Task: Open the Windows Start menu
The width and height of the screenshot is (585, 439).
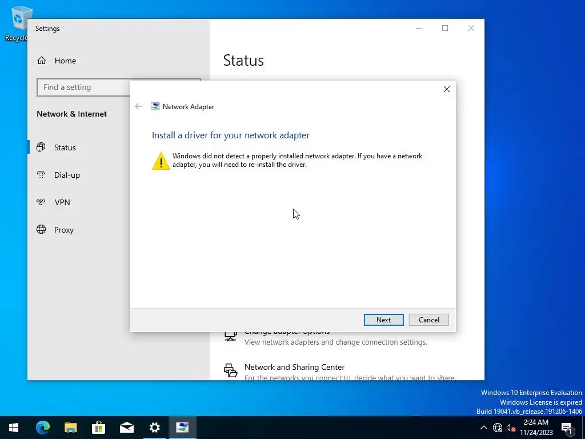Action: [x=14, y=428]
